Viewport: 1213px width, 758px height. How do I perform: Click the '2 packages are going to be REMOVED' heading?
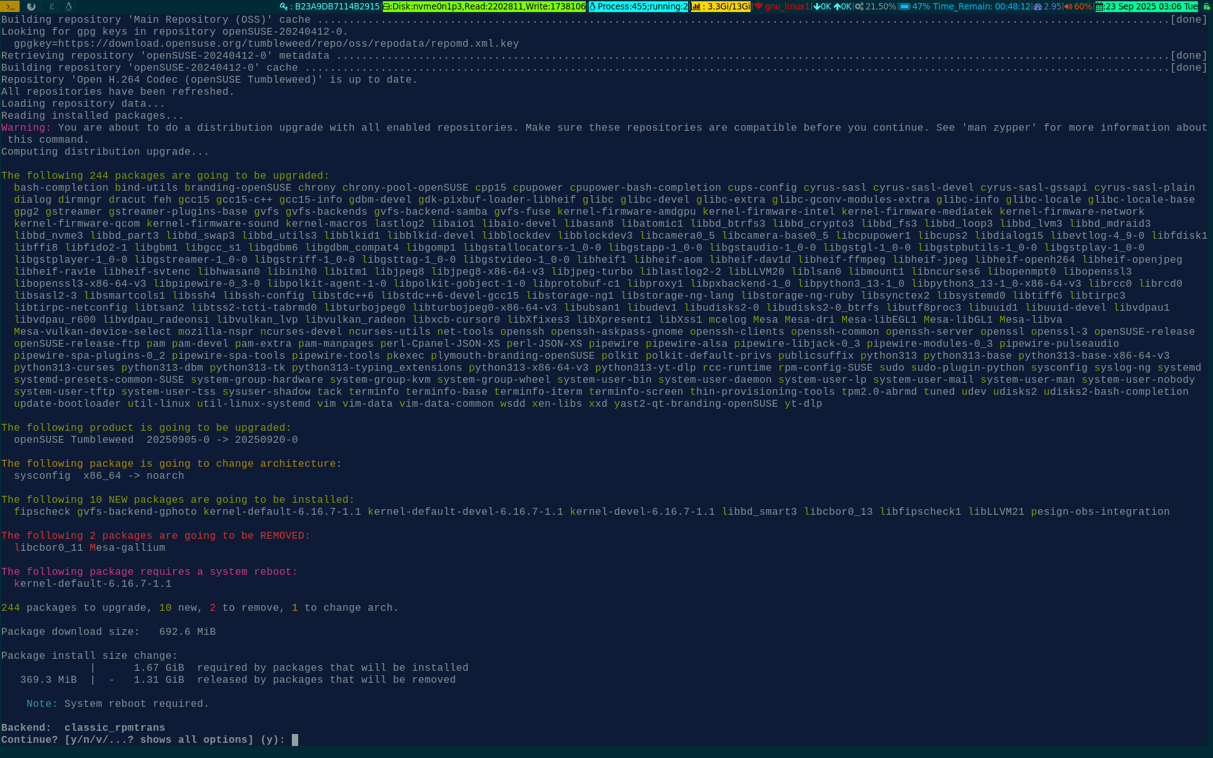pos(155,536)
